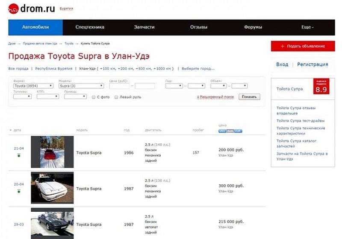
Task: Open the Фирма dropdown showing Toyota
Action: [33, 86]
